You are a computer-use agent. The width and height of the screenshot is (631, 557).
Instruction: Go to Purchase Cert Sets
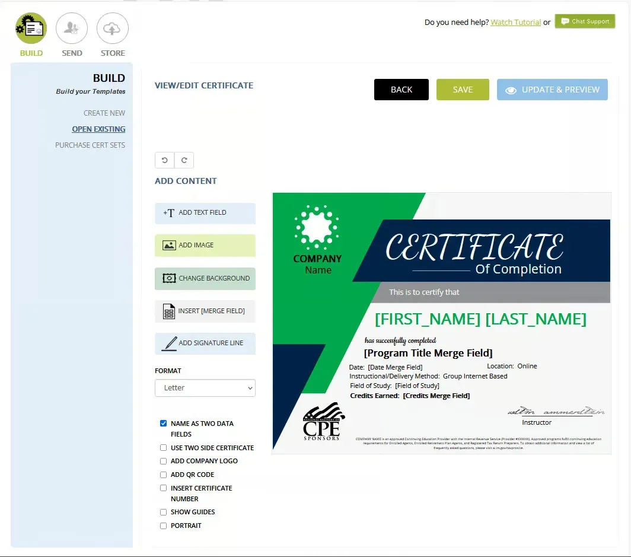point(90,145)
